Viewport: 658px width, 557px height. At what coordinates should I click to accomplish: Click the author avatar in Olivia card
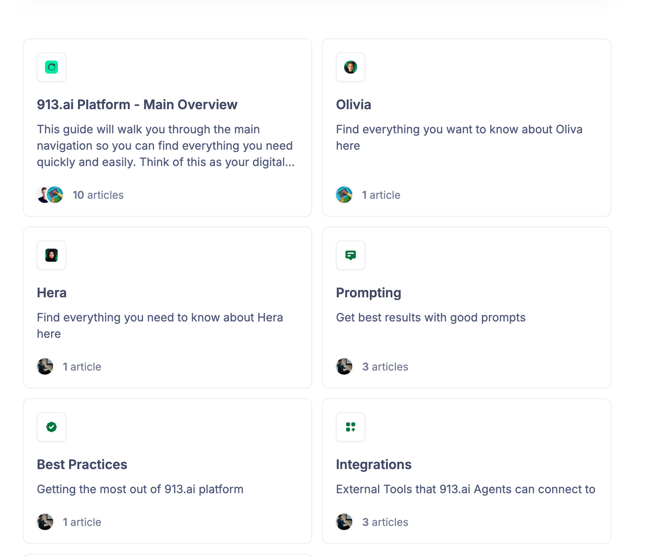344,195
